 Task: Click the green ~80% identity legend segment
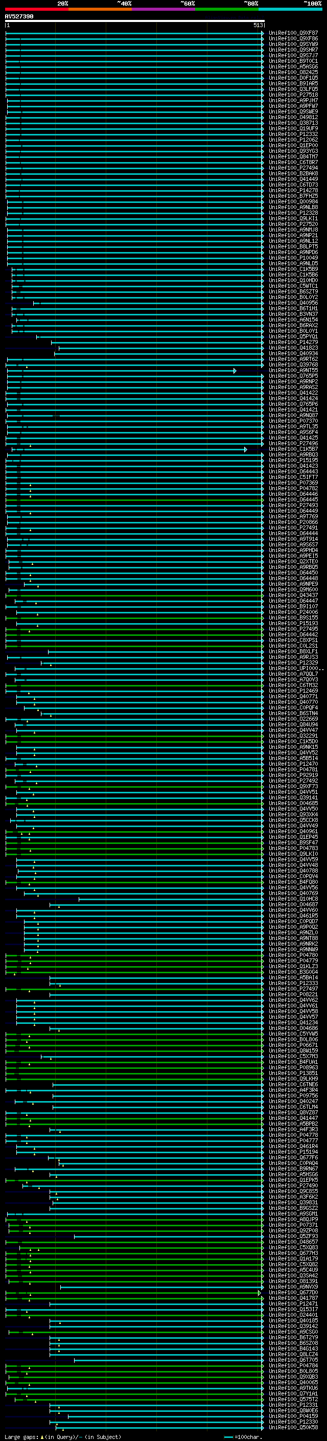[227, 10]
